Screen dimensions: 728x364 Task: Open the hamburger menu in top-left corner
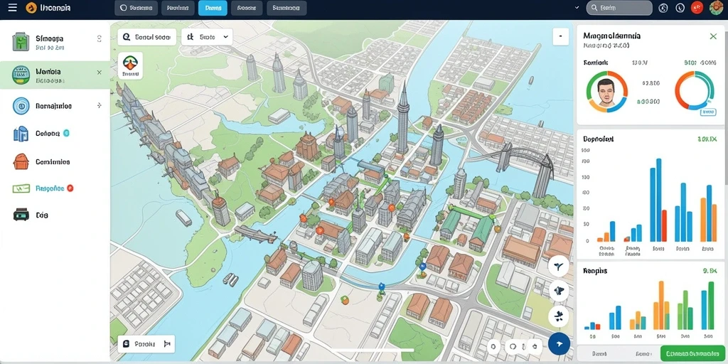[13, 7]
